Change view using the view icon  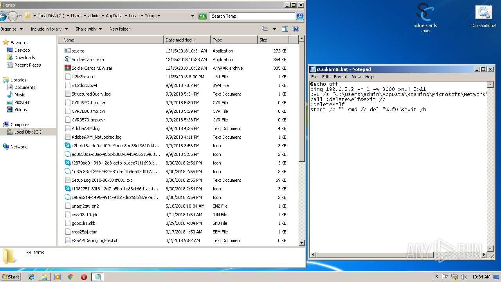click(265, 29)
